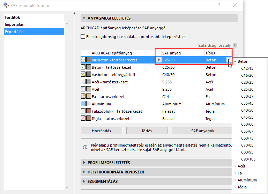Click the info icon beside the note
This screenshot has width=268, height=194.
(85, 147)
